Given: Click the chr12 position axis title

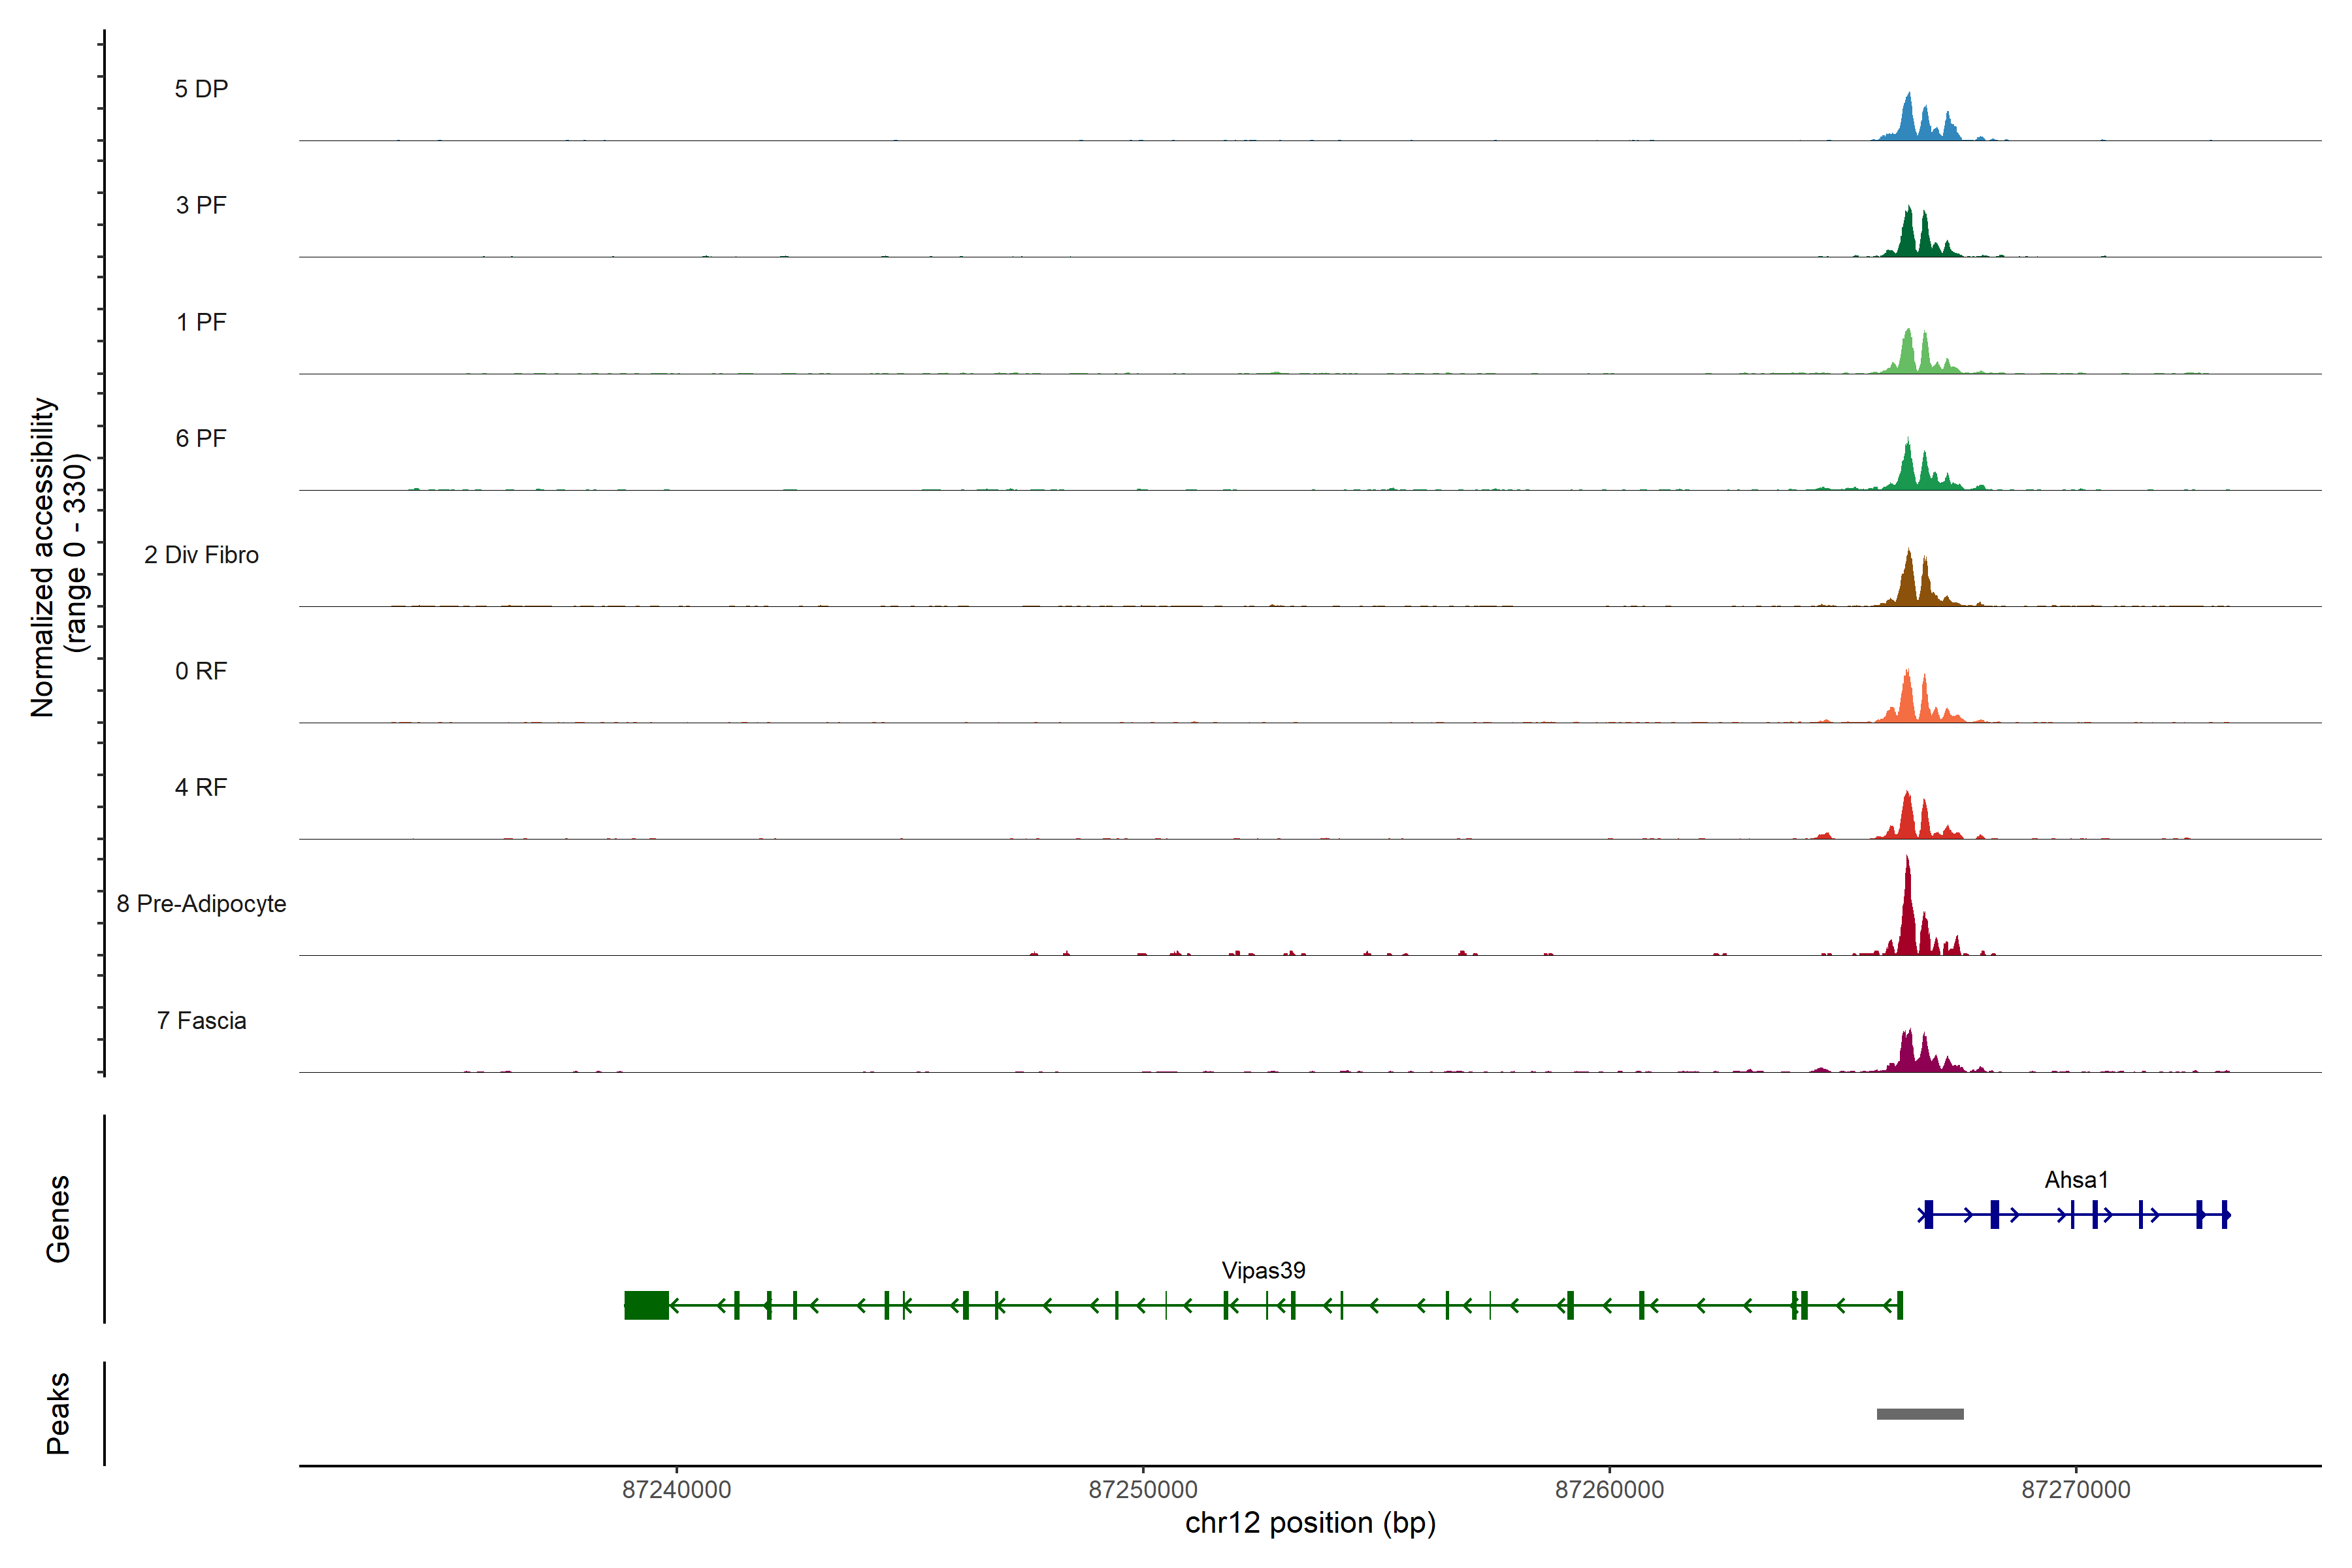Looking at the screenshot, I should click(1310, 1523).
